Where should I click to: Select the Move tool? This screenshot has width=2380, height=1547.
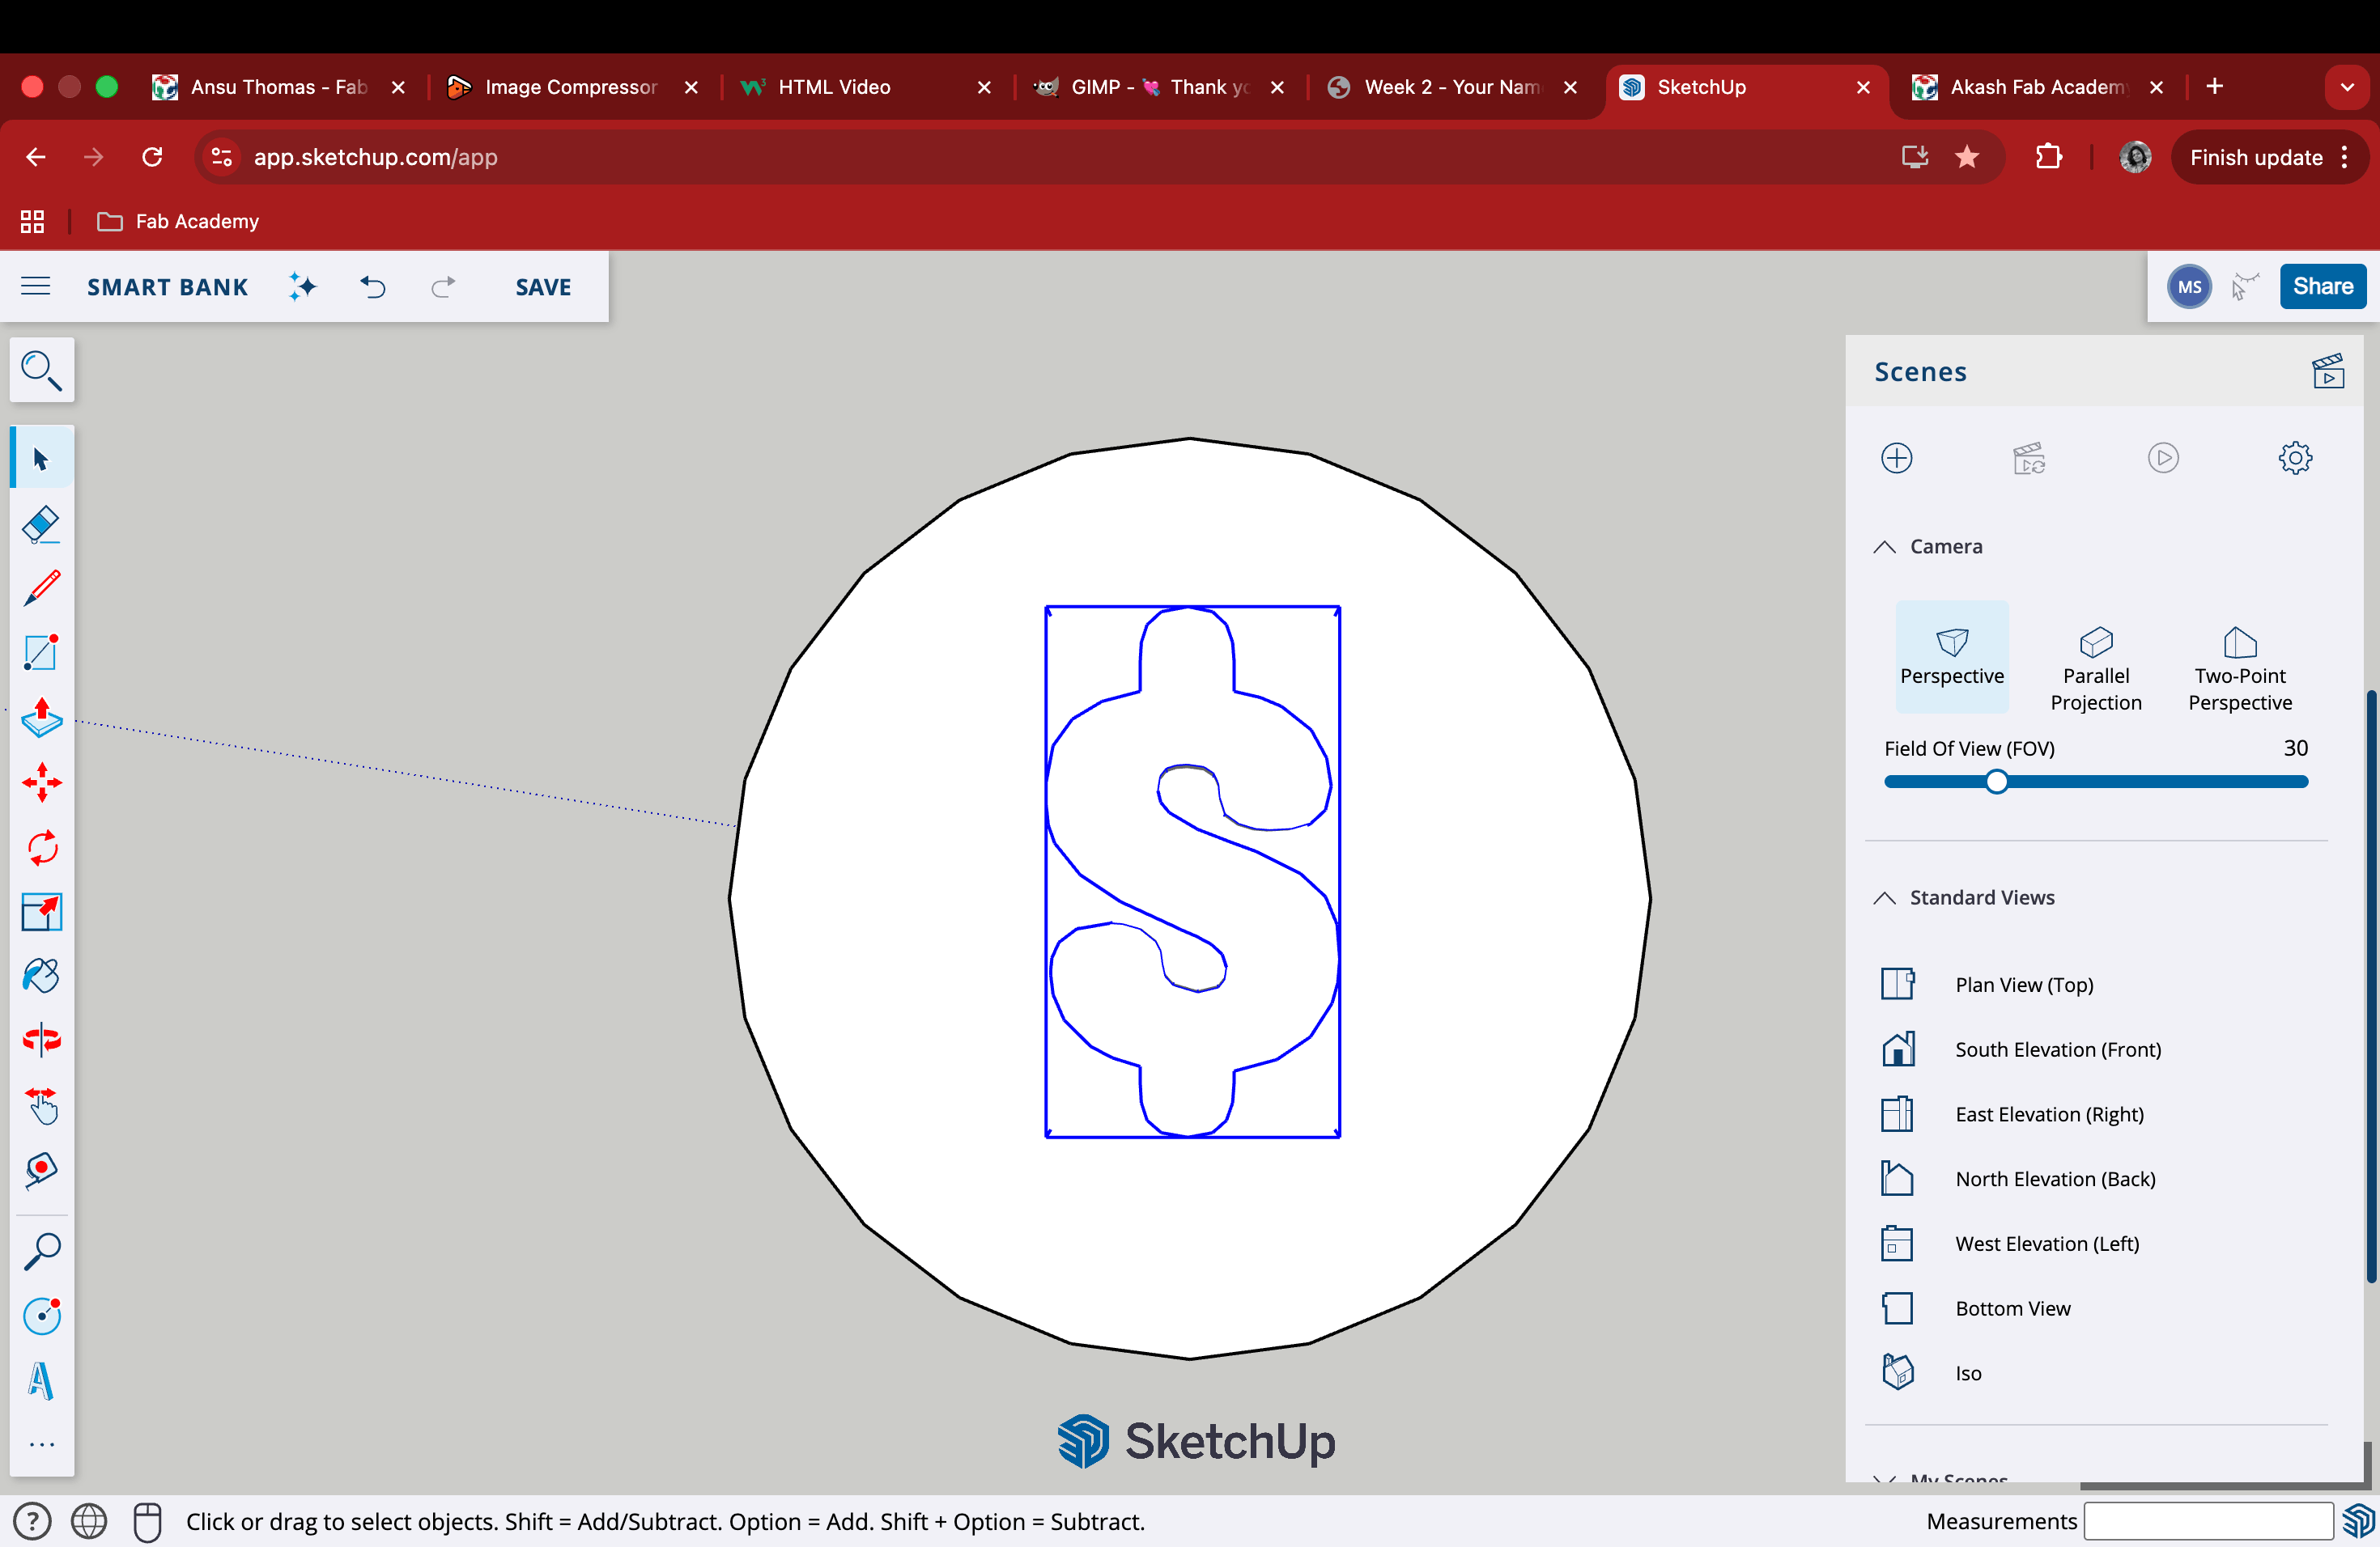tap(41, 782)
